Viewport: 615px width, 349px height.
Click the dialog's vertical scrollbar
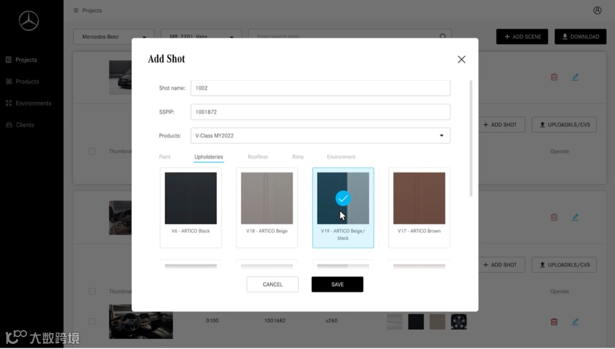(x=471, y=138)
